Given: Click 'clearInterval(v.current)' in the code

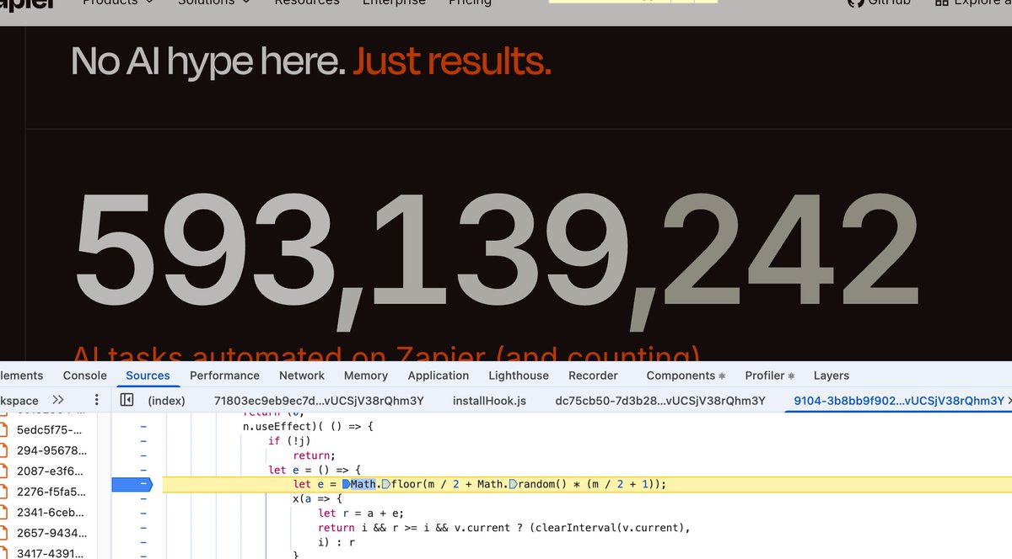Looking at the screenshot, I should pyautogui.click(x=611, y=527).
